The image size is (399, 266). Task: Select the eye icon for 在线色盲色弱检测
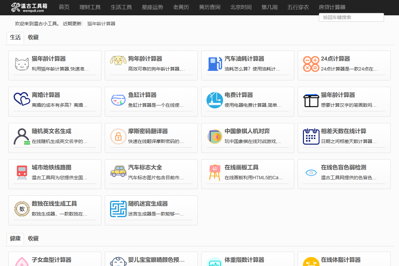point(311,173)
